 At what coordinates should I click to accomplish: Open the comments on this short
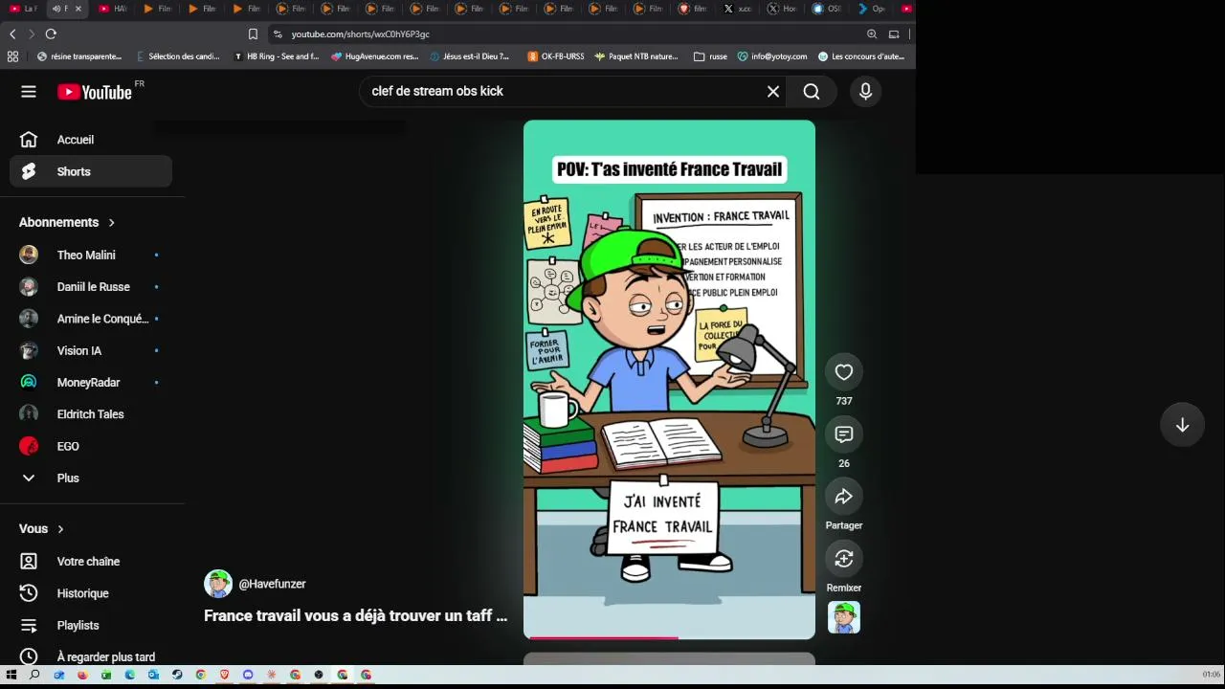tap(844, 434)
